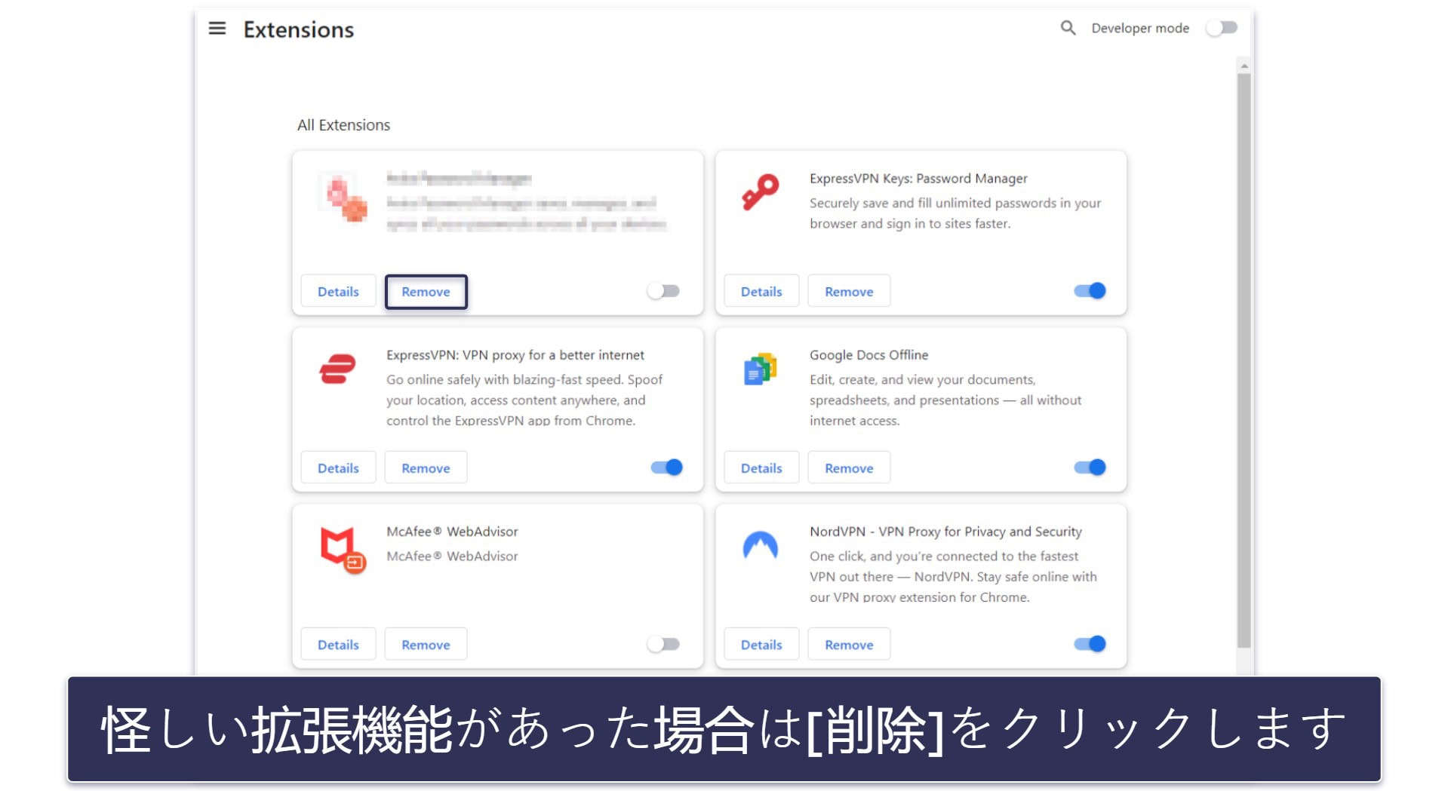Viewport: 1448px width, 791px height.
Task: Select the ExpressVPN Keys: Password Manager title
Action: click(918, 179)
